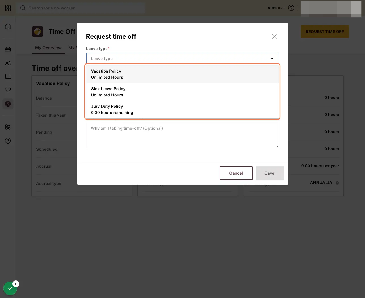The height and width of the screenshot is (298, 365).
Task: Click the Taken this year label
Action: (51, 115)
